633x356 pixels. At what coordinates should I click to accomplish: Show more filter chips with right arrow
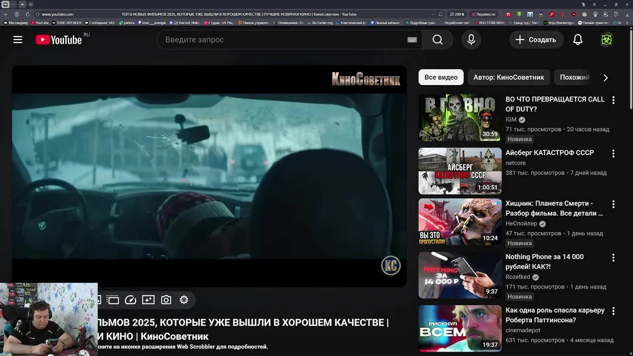click(605, 78)
